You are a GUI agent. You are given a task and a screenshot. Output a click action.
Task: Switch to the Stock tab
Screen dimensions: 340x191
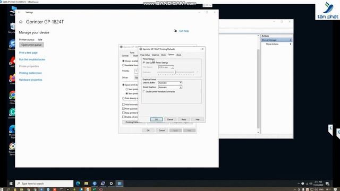(x=164, y=55)
